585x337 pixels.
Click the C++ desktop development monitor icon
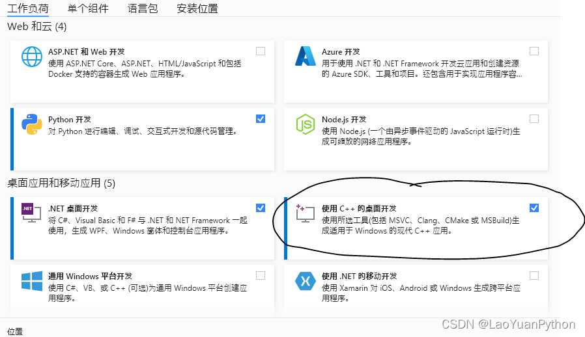click(x=305, y=213)
